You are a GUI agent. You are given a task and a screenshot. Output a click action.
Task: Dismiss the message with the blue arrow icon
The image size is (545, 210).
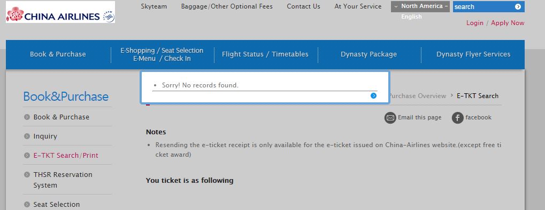[x=374, y=95]
